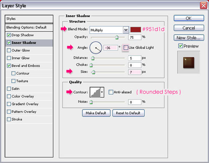Click the Reset to Default button
Screen dimensions: 209x163
pos(128,113)
